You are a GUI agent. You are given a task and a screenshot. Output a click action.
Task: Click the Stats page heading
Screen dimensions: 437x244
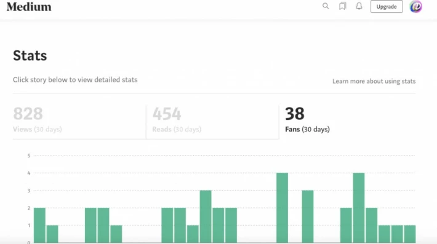click(30, 55)
